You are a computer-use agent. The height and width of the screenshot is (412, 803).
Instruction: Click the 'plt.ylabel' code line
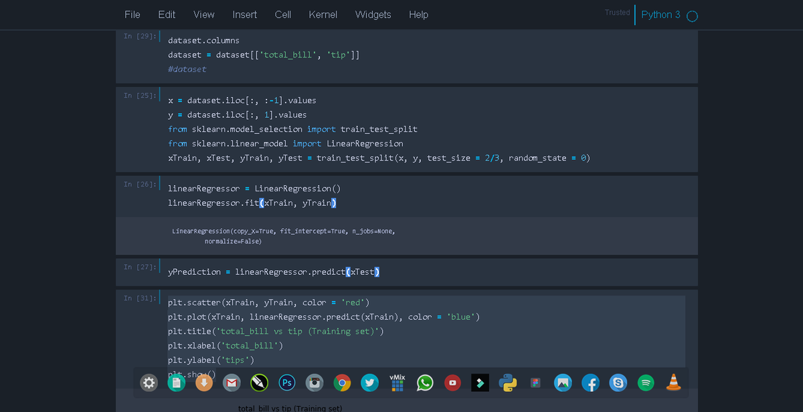pyautogui.click(x=211, y=360)
